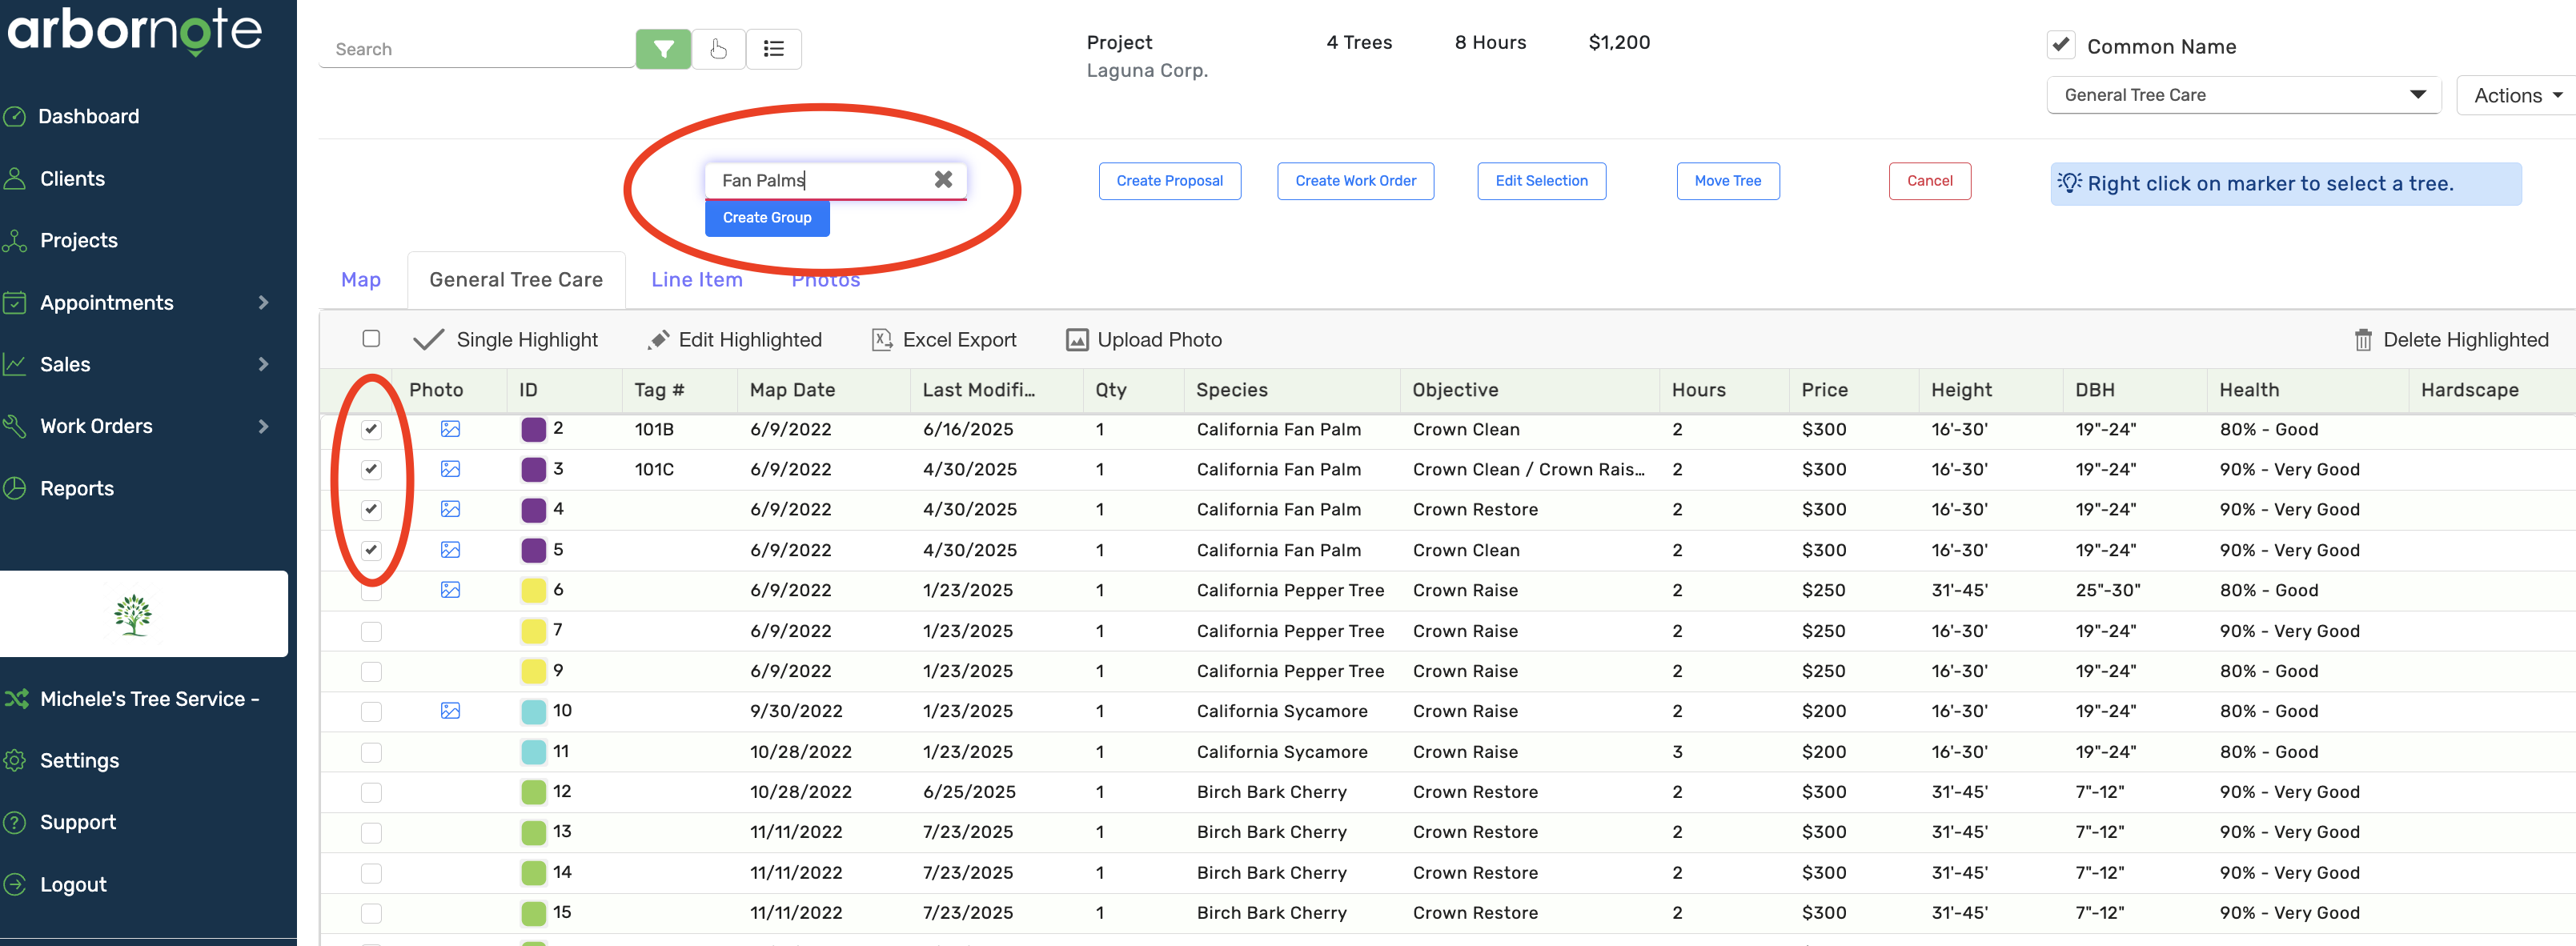Screen dimensions: 2576x946
Task: Click the Upload Photo icon
Action: coord(1076,340)
